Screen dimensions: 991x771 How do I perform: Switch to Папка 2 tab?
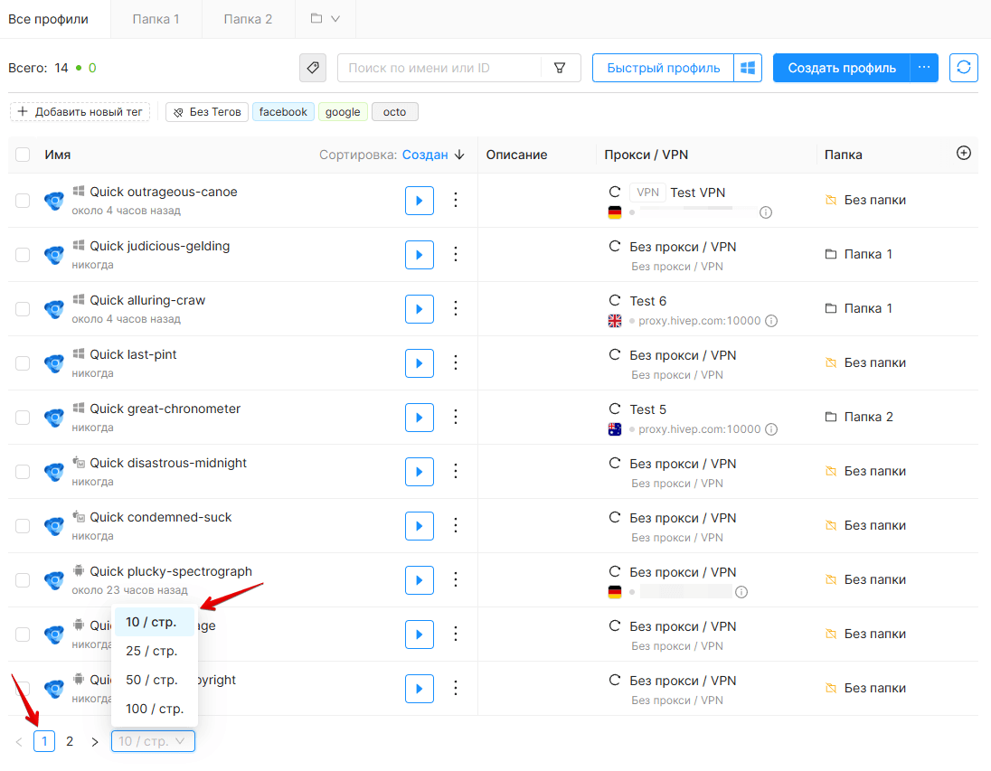point(248,19)
